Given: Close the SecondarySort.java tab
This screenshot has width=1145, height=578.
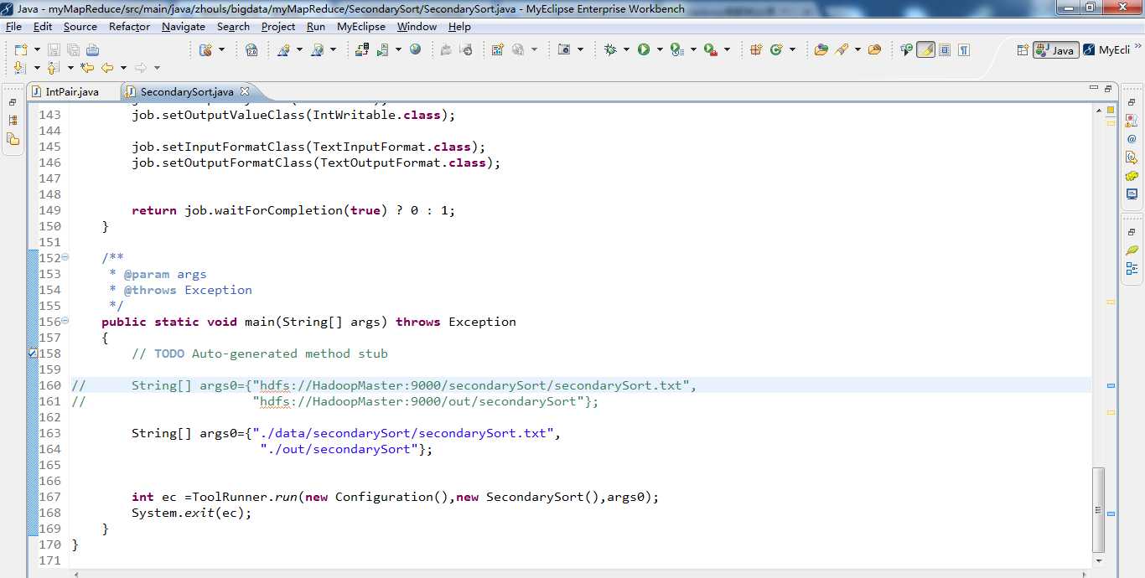Looking at the screenshot, I should 244,91.
